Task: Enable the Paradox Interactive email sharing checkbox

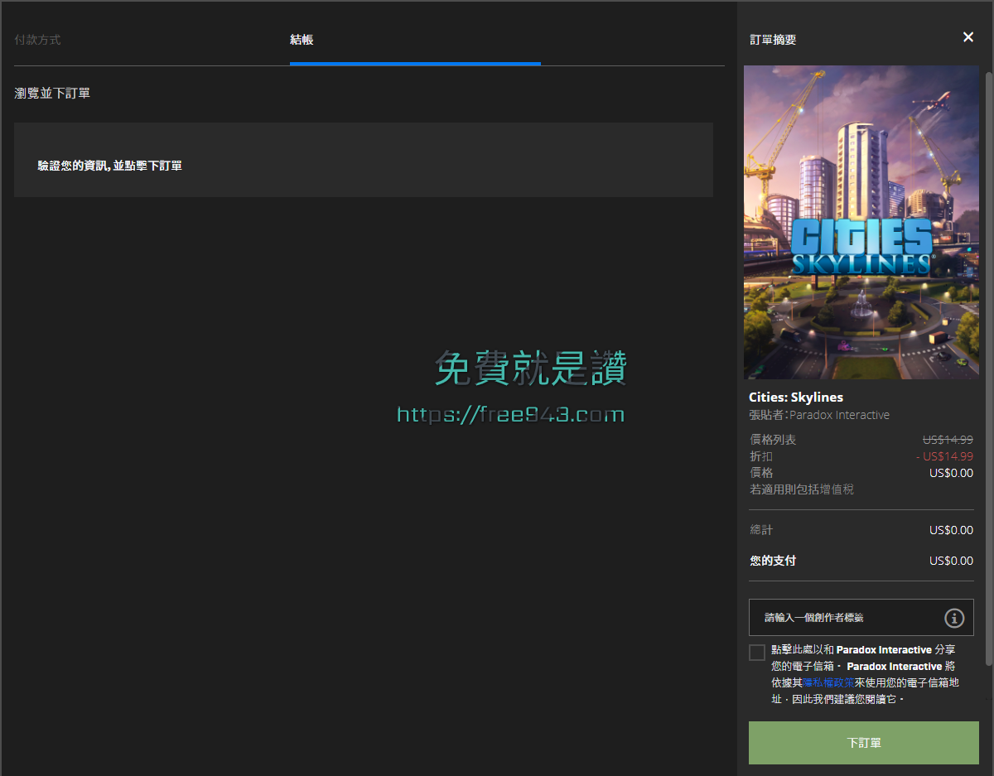Action: coord(756,652)
